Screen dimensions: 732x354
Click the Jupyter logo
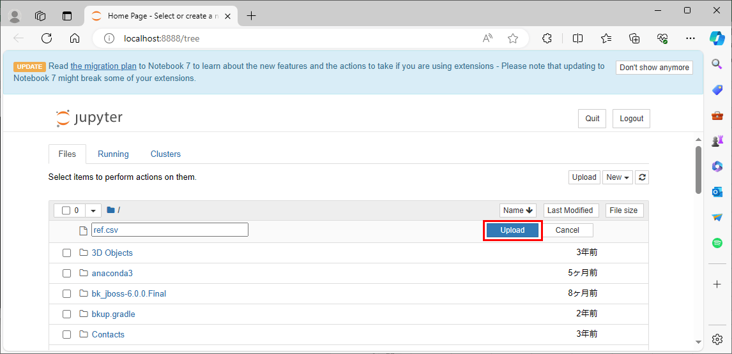click(89, 119)
